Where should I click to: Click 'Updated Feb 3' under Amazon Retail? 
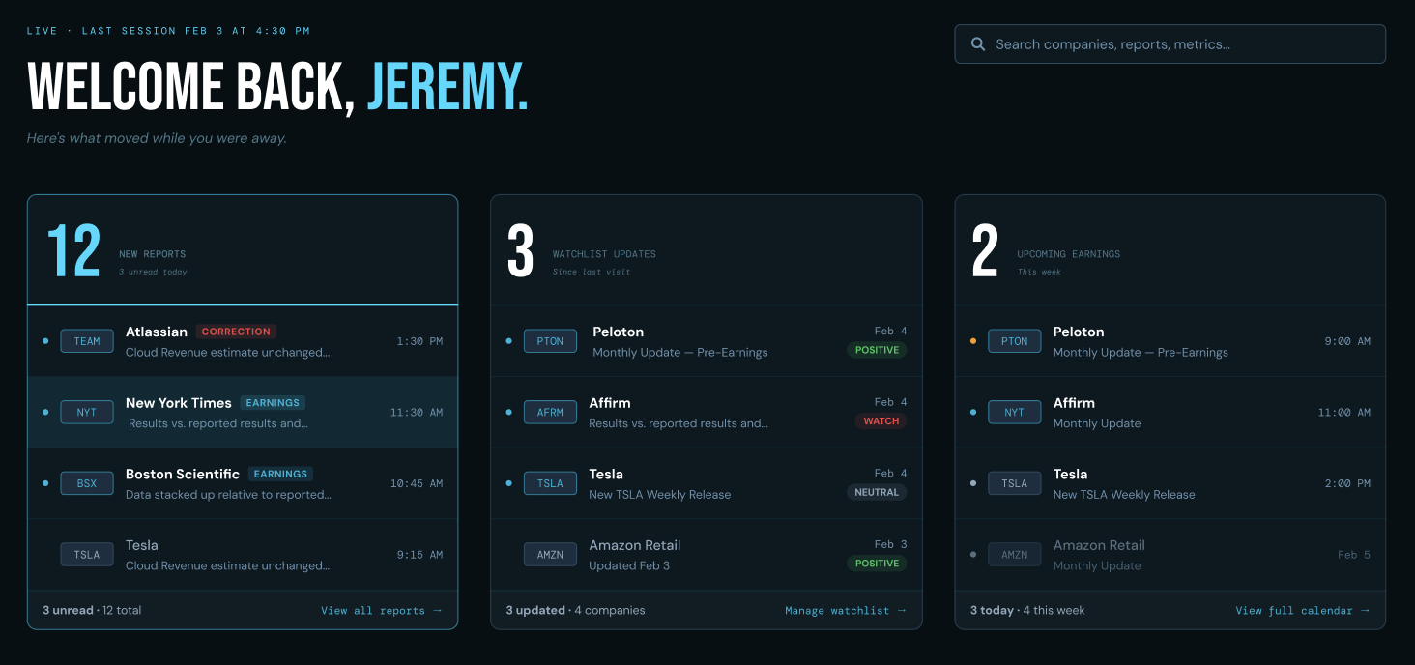coord(629,565)
